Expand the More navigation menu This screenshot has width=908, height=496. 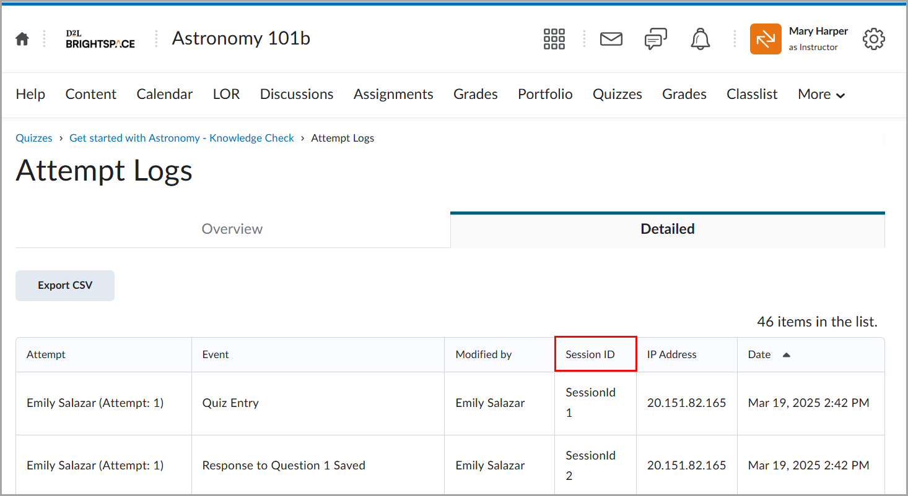point(821,94)
